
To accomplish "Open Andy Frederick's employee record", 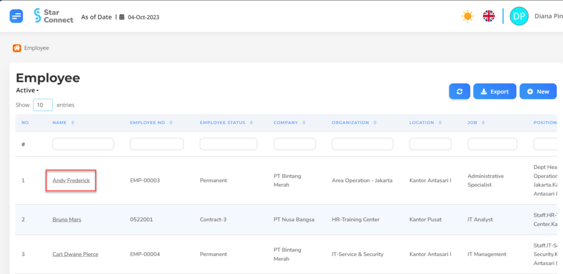I will tap(71, 181).
